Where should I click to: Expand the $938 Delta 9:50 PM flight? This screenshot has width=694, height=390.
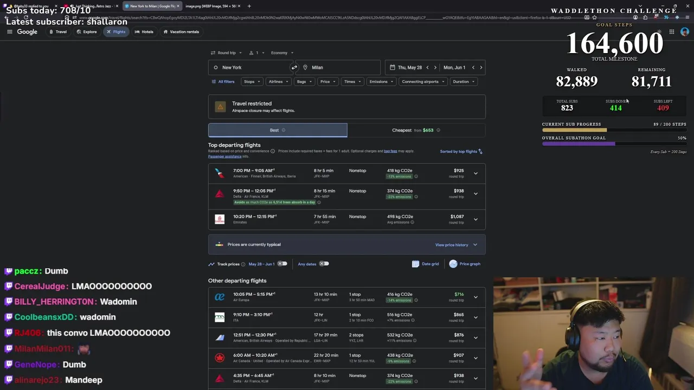[475, 193]
